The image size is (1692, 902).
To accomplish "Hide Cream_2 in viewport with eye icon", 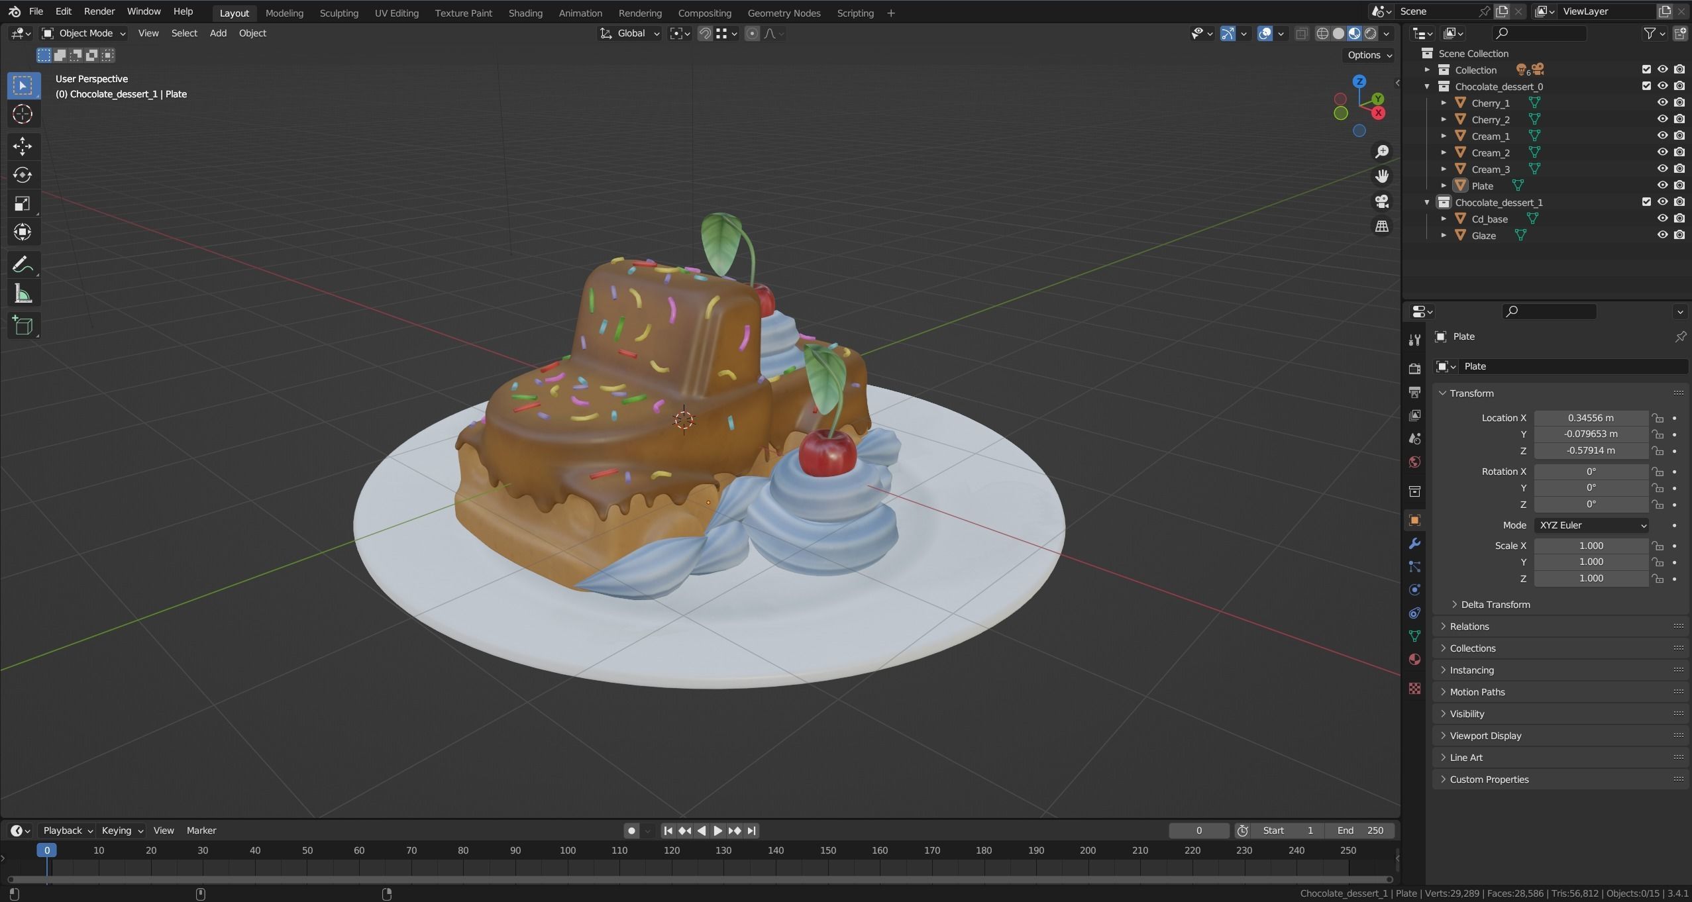I will pyautogui.click(x=1662, y=152).
